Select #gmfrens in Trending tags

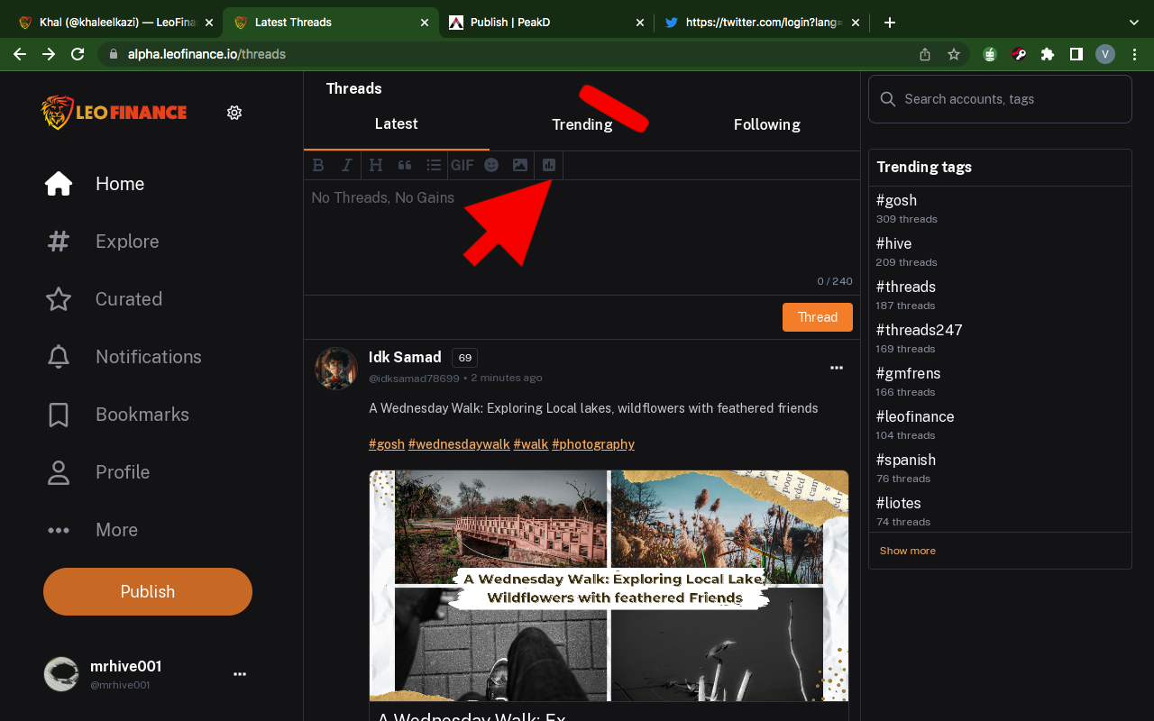coord(908,373)
